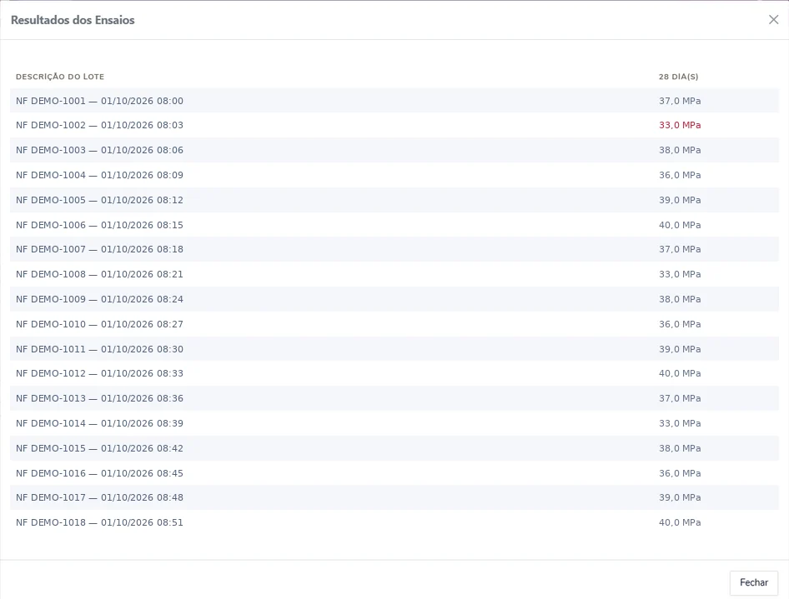Viewport: 789px width, 599px height.
Task: Click the Fechar button
Action: point(754,582)
